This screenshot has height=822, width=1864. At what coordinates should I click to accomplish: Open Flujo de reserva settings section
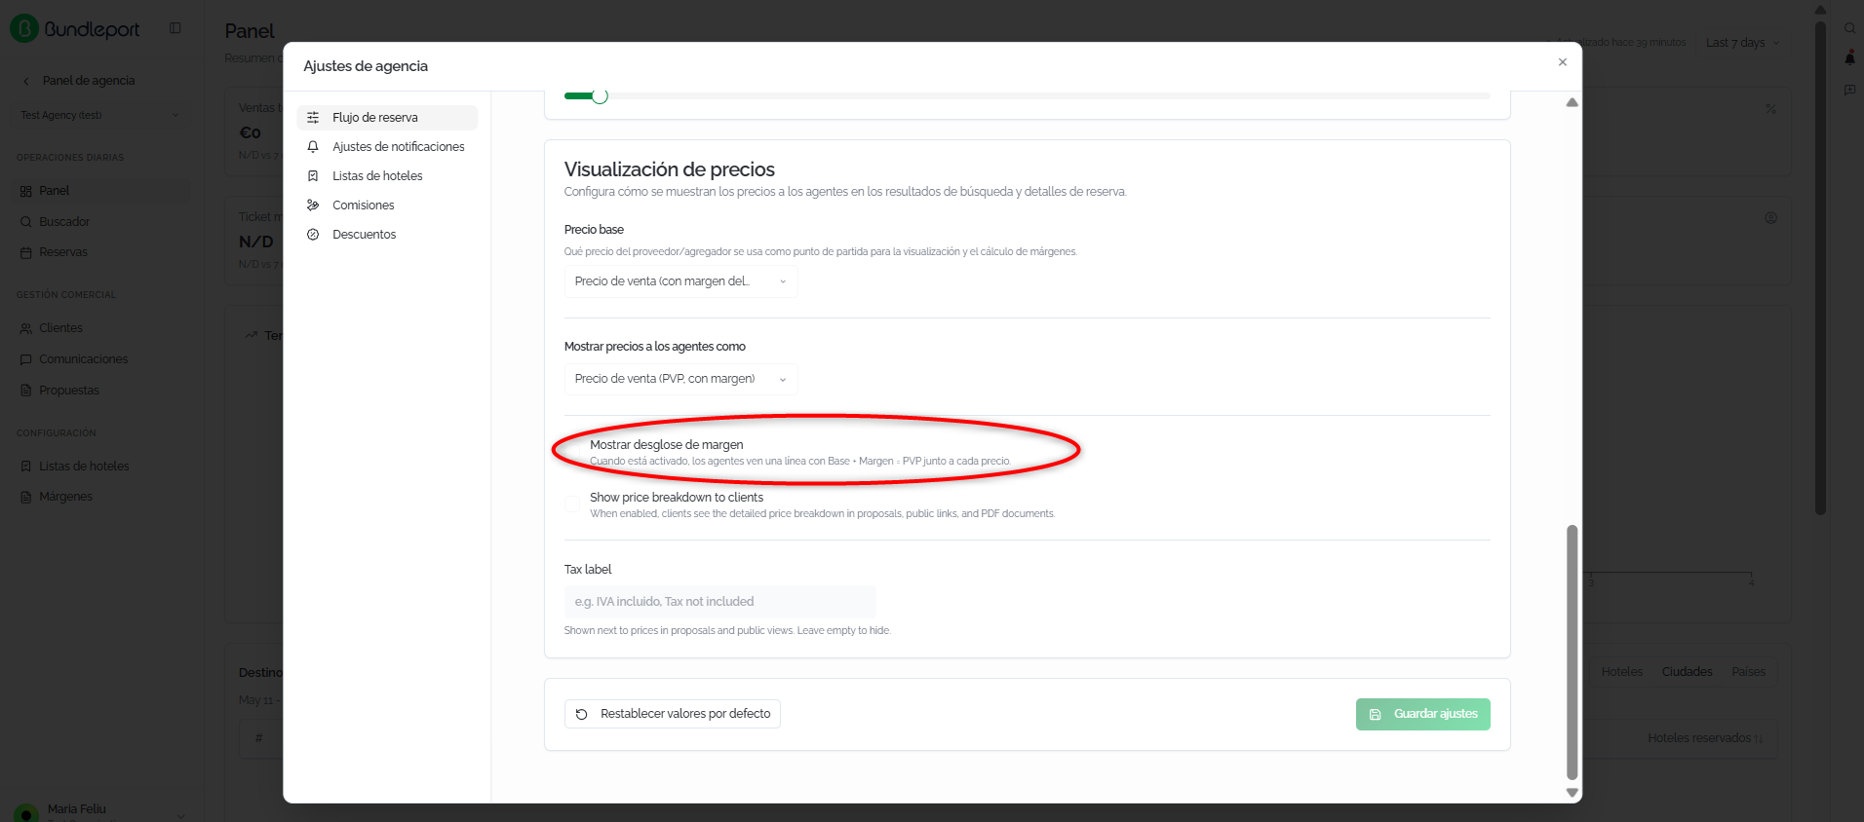click(x=387, y=117)
